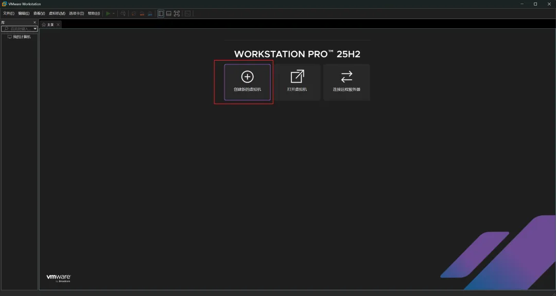Click 连接远程服务器 tile
The image size is (556, 296).
(346, 82)
